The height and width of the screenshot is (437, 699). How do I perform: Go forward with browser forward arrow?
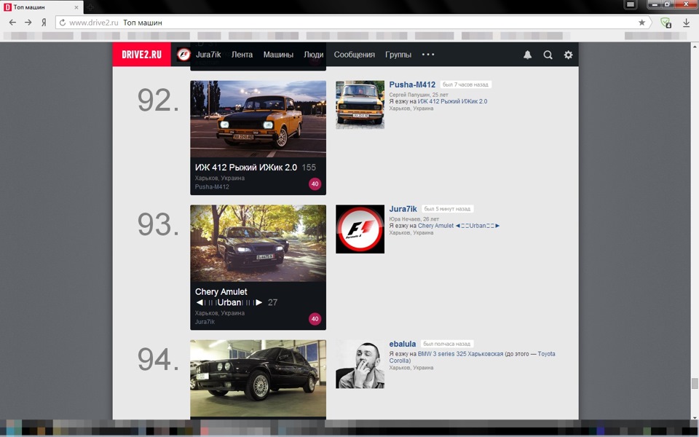[x=28, y=23]
